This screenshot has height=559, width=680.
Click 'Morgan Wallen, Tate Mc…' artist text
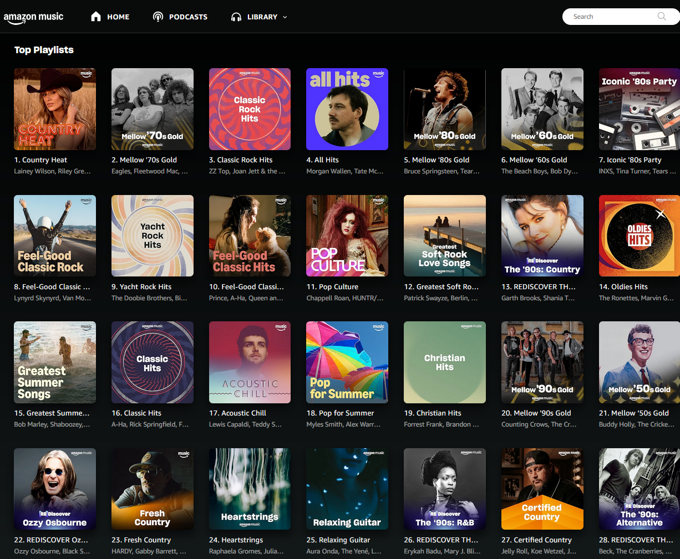coord(345,171)
